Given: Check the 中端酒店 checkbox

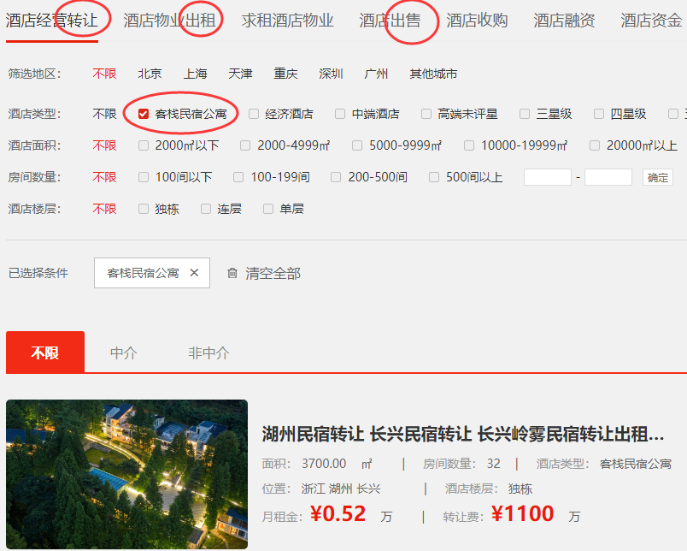Looking at the screenshot, I should pos(340,114).
